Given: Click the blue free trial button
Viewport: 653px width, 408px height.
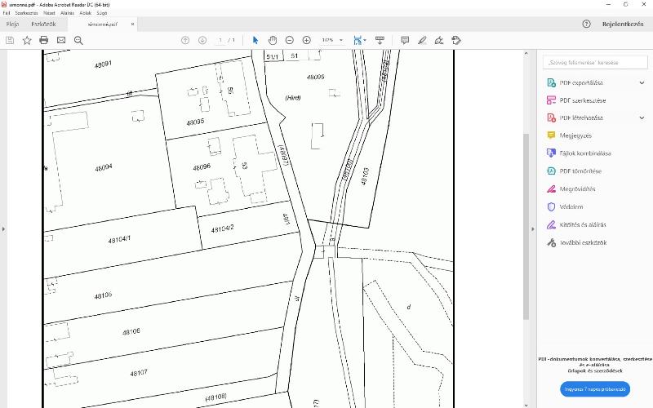Looking at the screenshot, I should [595, 389].
